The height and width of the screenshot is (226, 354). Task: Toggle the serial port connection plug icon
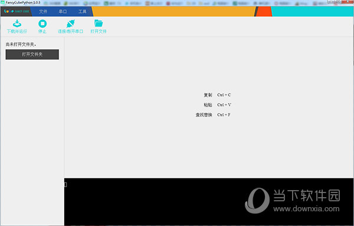[x=70, y=24]
